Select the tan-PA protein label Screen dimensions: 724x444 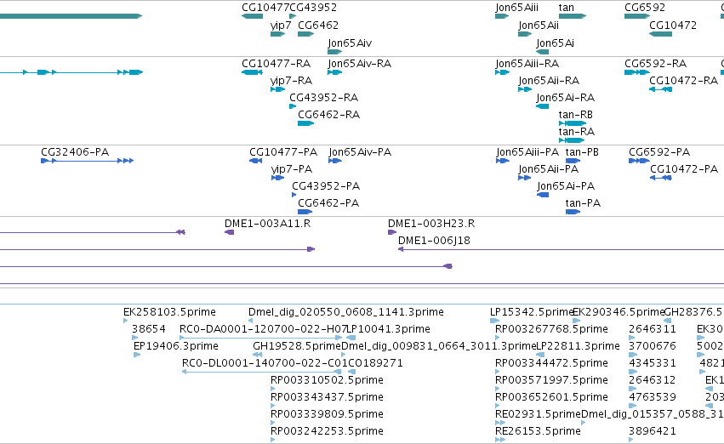tap(583, 203)
